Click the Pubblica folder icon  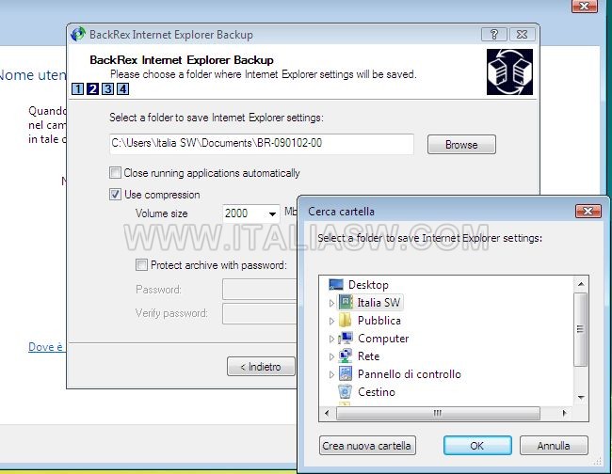345,321
